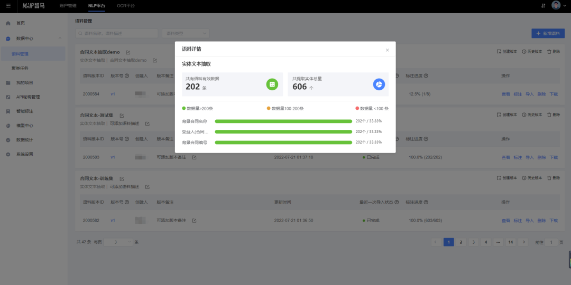The height and width of the screenshot is (285, 571).
Task: Switch to 账户管理 tab
Action: tap(68, 6)
